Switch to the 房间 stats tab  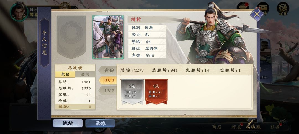85,74
